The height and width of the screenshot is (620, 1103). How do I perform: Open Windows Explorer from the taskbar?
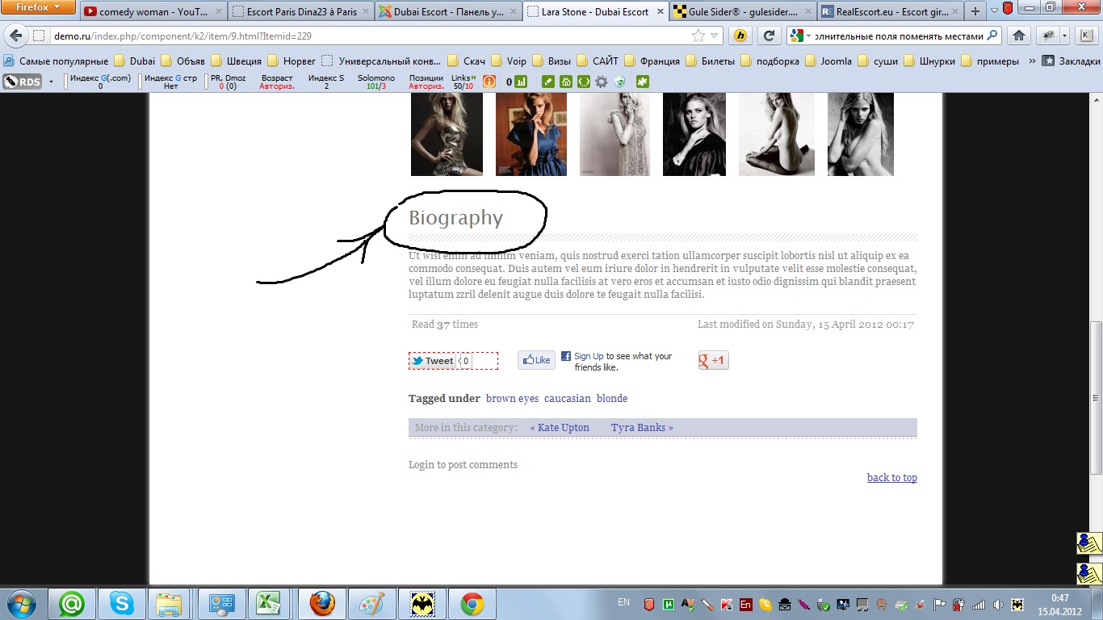(169, 604)
